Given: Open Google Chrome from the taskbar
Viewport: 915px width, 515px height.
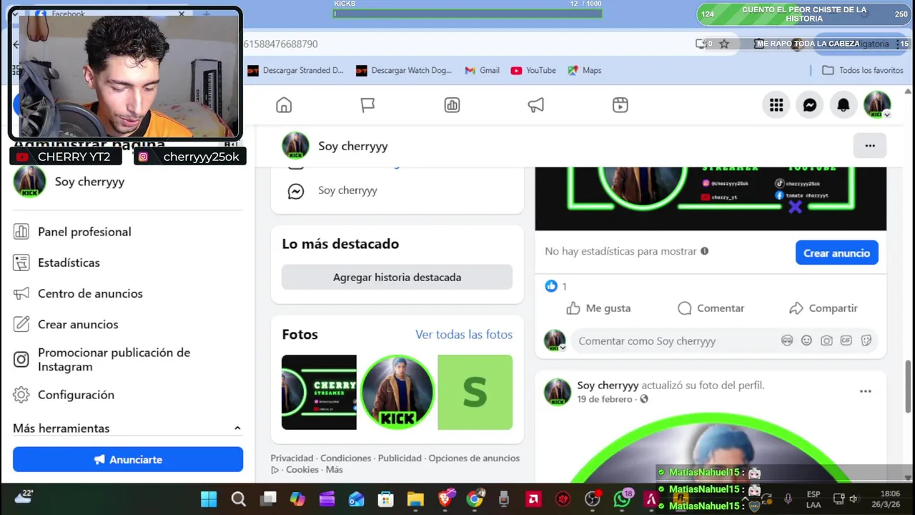Looking at the screenshot, I should [475, 499].
